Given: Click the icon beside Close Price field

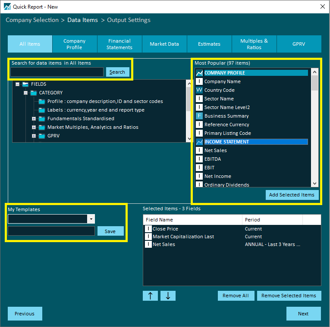Looking at the screenshot, I should tap(148, 229).
